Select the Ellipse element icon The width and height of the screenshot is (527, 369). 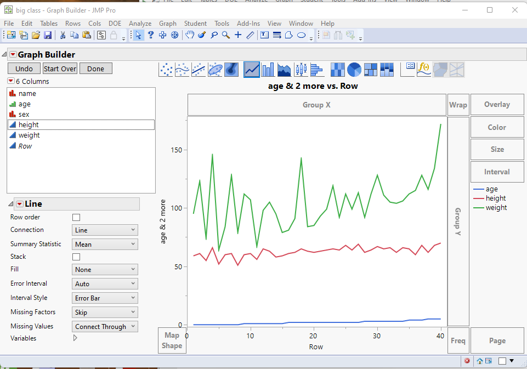tap(215, 70)
